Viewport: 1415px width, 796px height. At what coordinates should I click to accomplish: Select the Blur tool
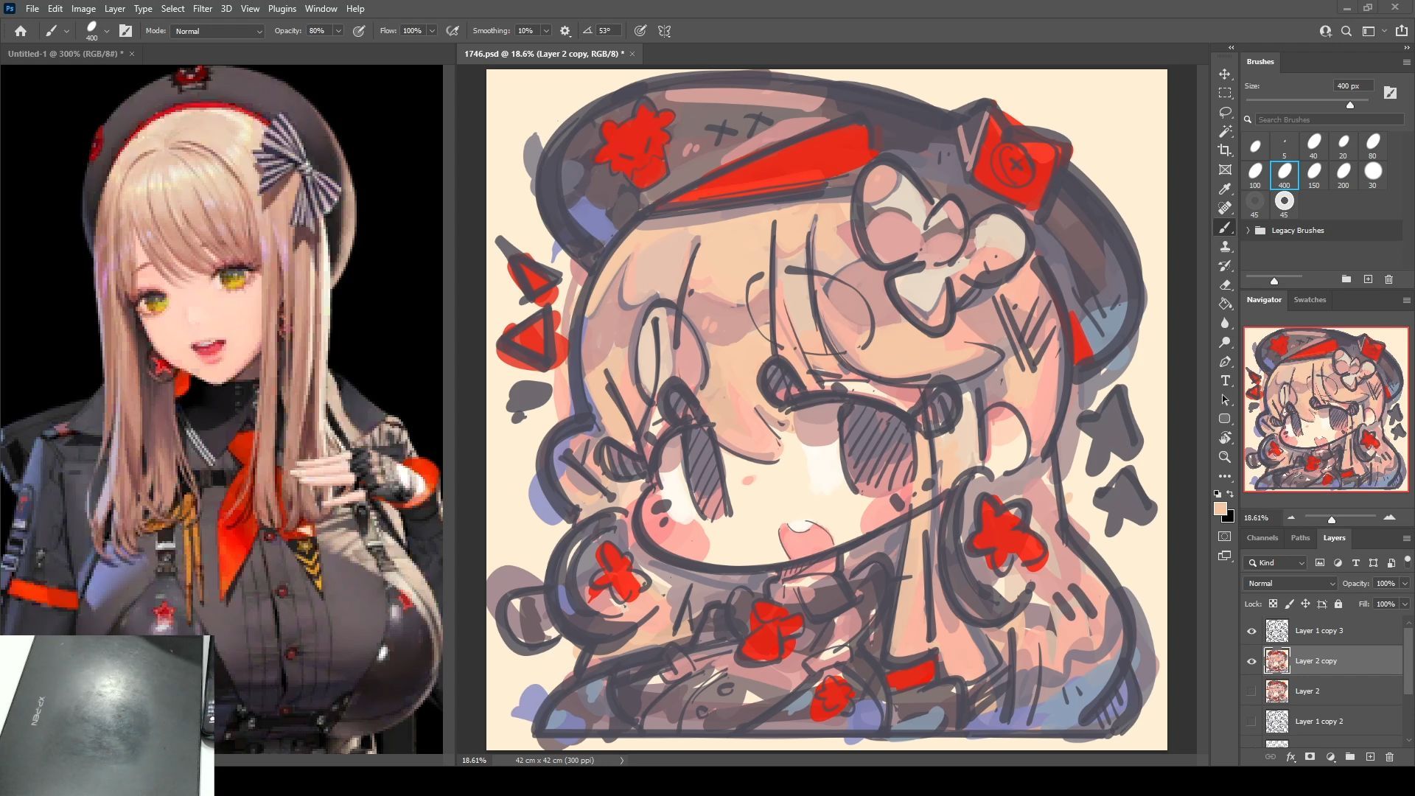1225,324
